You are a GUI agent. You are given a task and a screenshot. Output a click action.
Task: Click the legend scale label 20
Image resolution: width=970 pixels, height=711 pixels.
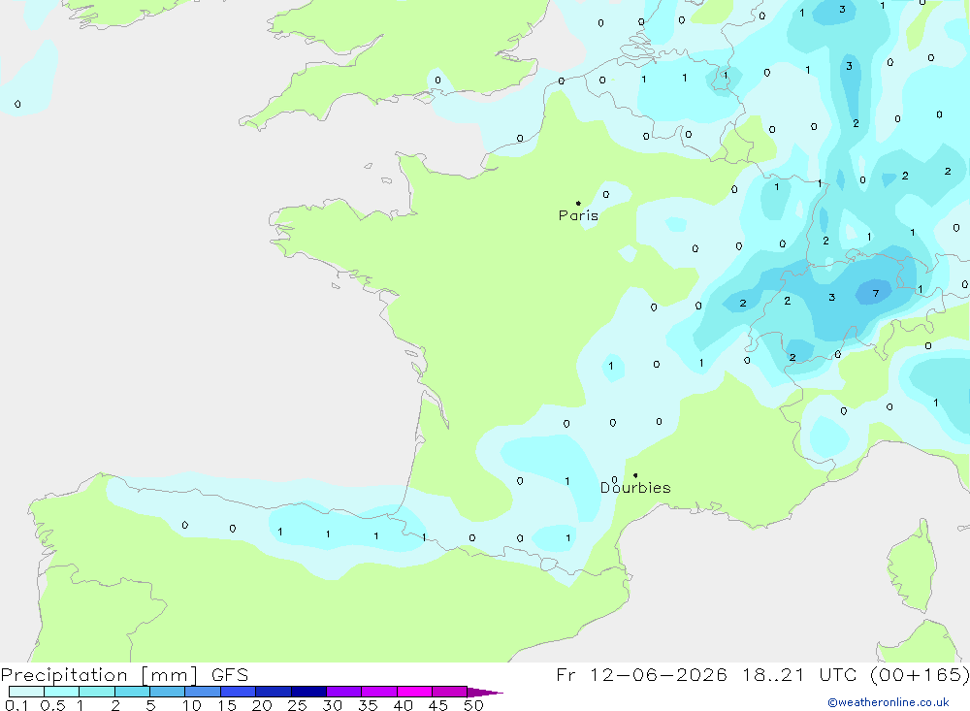coord(262,705)
